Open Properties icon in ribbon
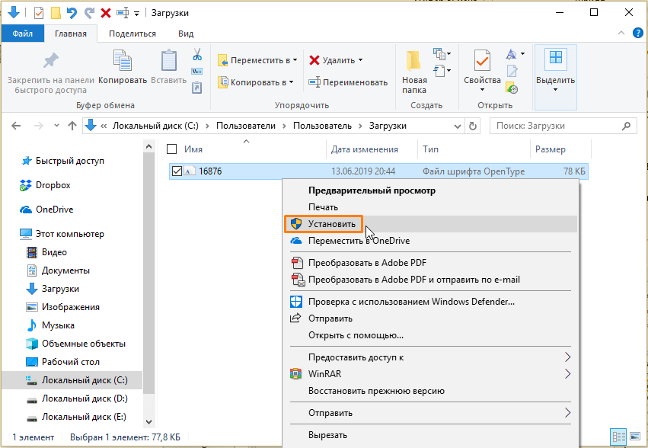Screen dimensions: 648x448 pos(482,60)
